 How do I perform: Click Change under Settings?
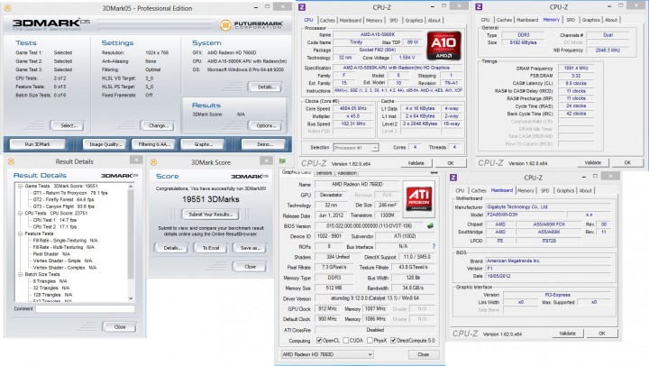coord(157,125)
